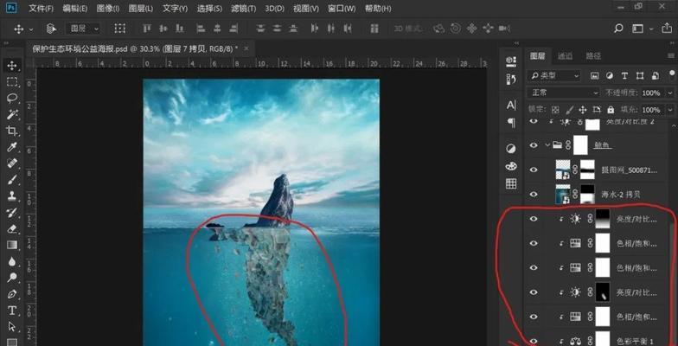Image resolution: width=678 pixels, height=346 pixels.
Task: Open the 正常 blend mode dropdown
Action: [x=564, y=93]
